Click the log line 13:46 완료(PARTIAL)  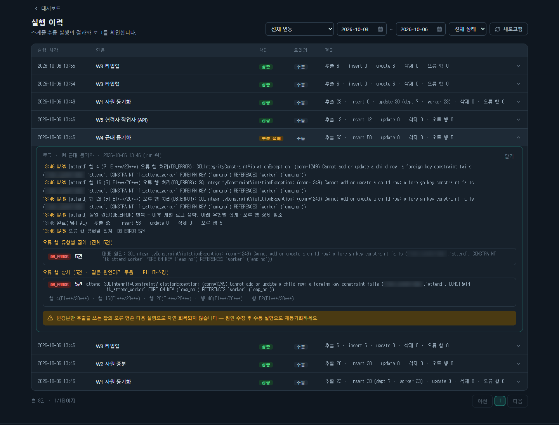(x=132, y=223)
